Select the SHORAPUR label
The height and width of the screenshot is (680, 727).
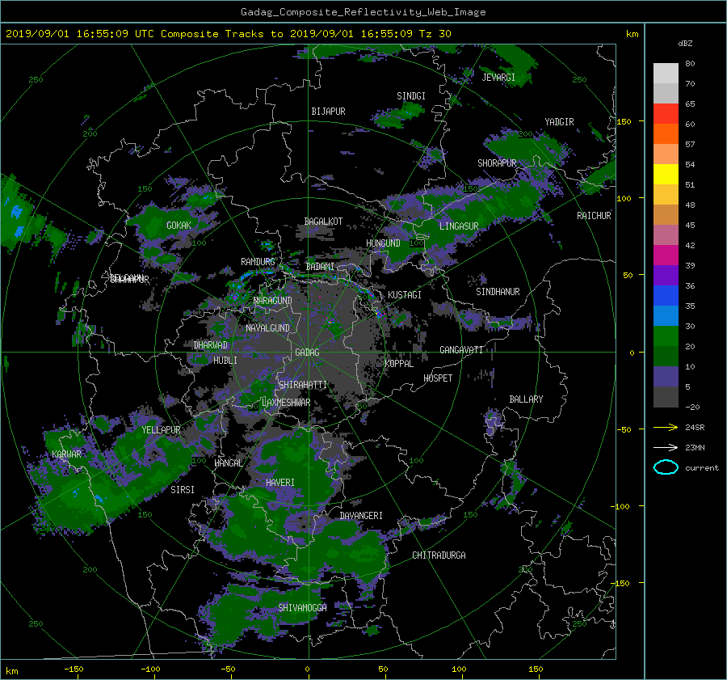coord(497,163)
